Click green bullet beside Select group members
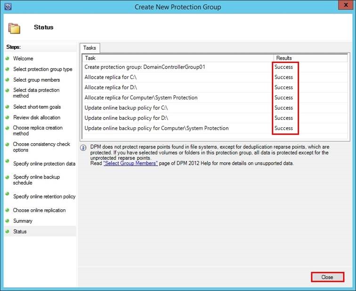 tap(7, 80)
